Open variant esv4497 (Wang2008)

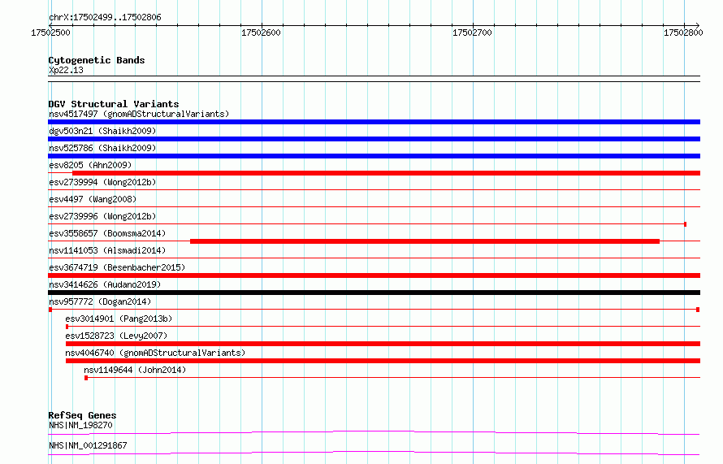(x=93, y=199)
